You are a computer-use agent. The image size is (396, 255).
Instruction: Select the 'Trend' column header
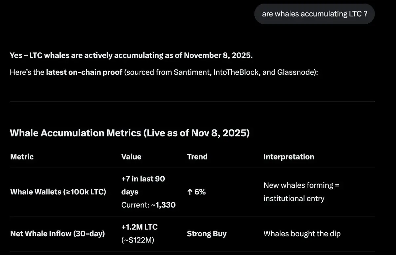coord(197,157)
